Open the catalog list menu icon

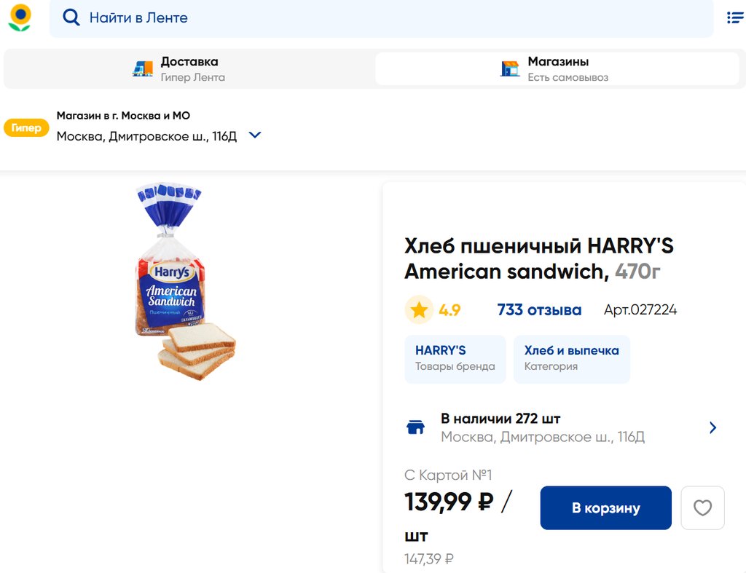click(735, 17)
